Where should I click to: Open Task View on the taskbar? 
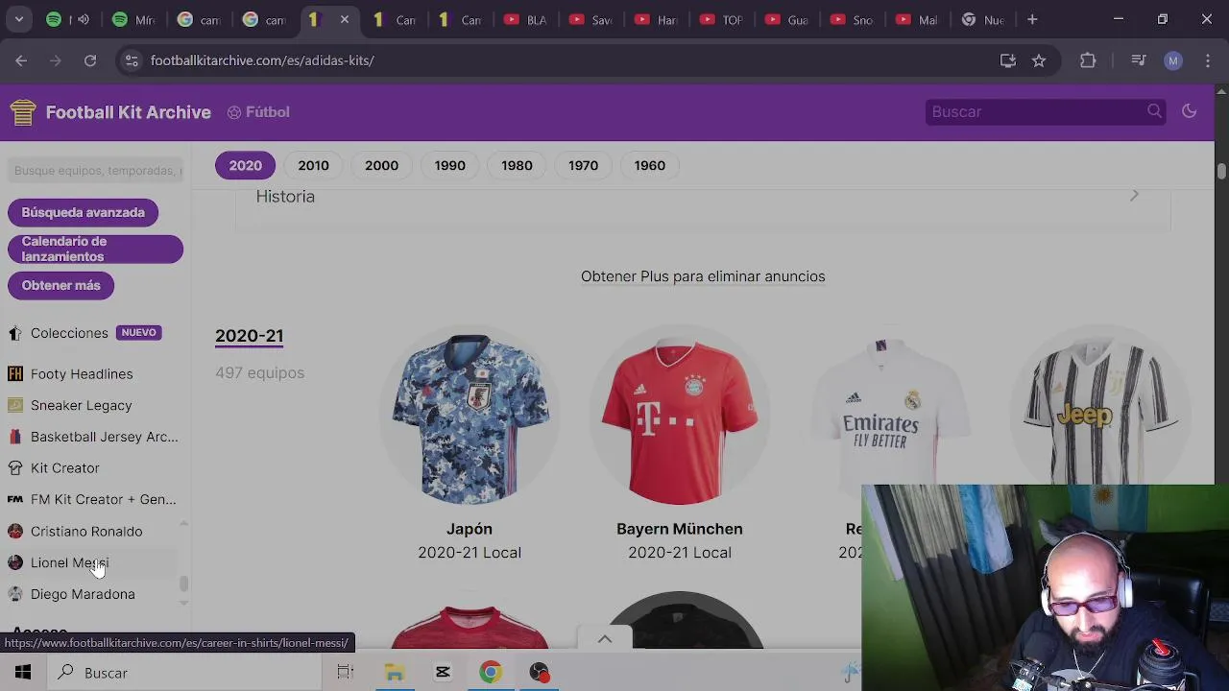345,673
